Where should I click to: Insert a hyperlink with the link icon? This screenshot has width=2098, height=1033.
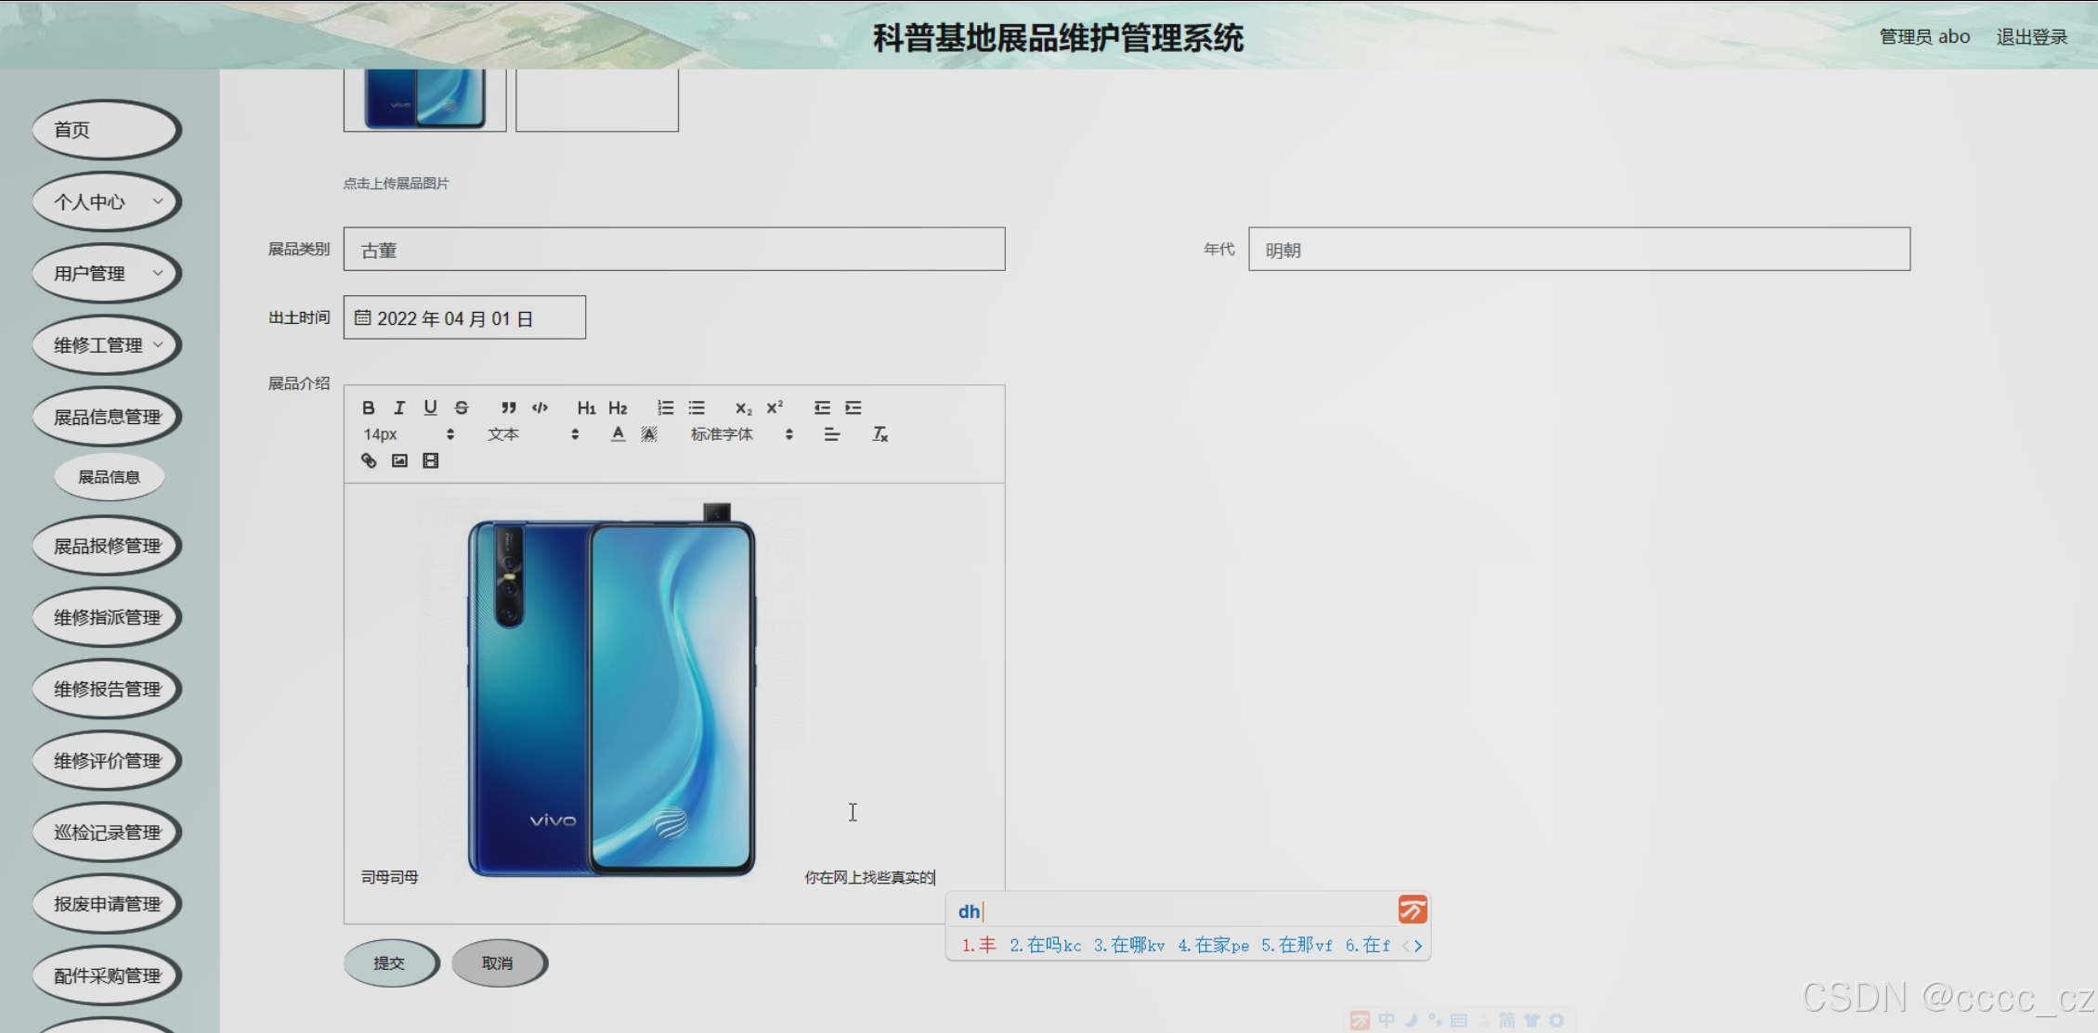(x=369, y=460)
